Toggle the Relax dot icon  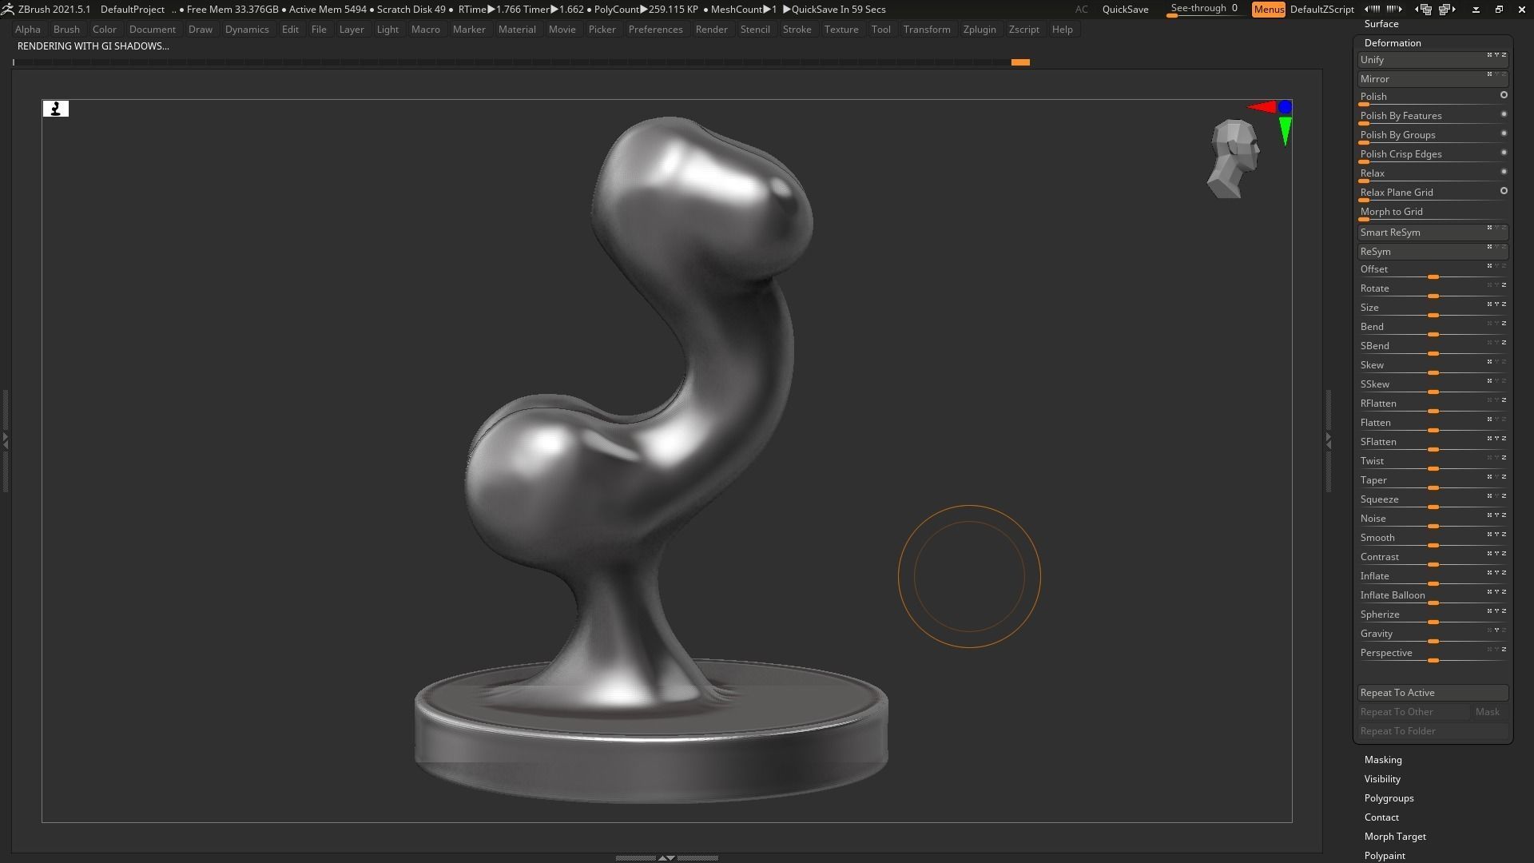click(1504, 172)
